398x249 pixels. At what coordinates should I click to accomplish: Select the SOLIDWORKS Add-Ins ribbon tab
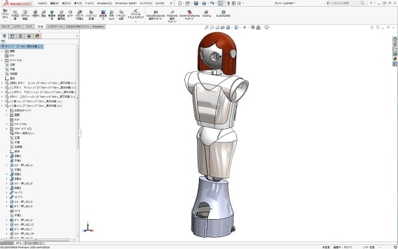click(78, 27)
